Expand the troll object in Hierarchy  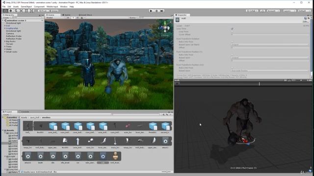click(x=5, y=26)
